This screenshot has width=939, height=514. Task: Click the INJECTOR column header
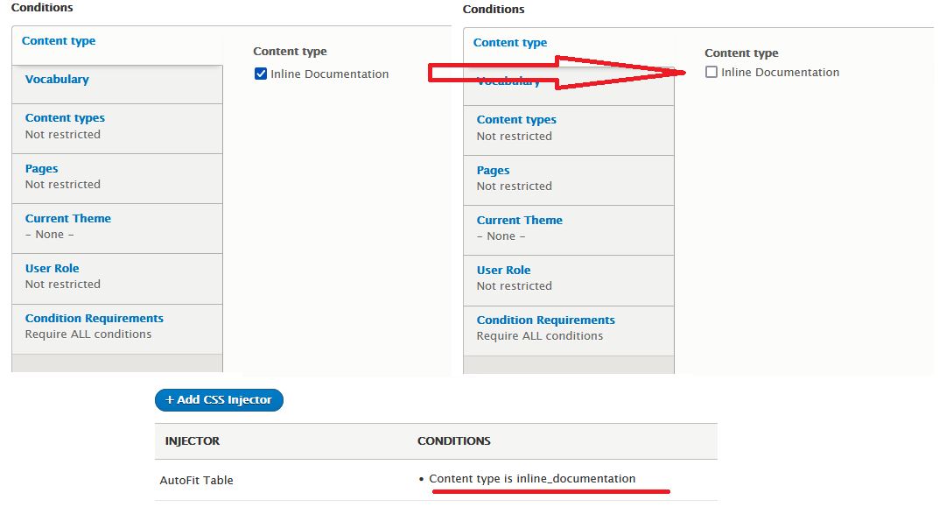pyautogui.click(x=193, y=441)
